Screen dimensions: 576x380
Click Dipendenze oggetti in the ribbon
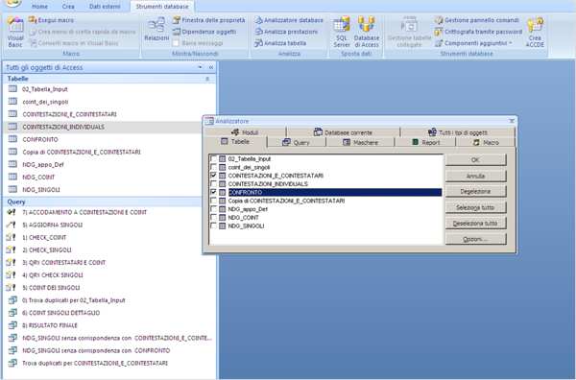tap(204, 32)
